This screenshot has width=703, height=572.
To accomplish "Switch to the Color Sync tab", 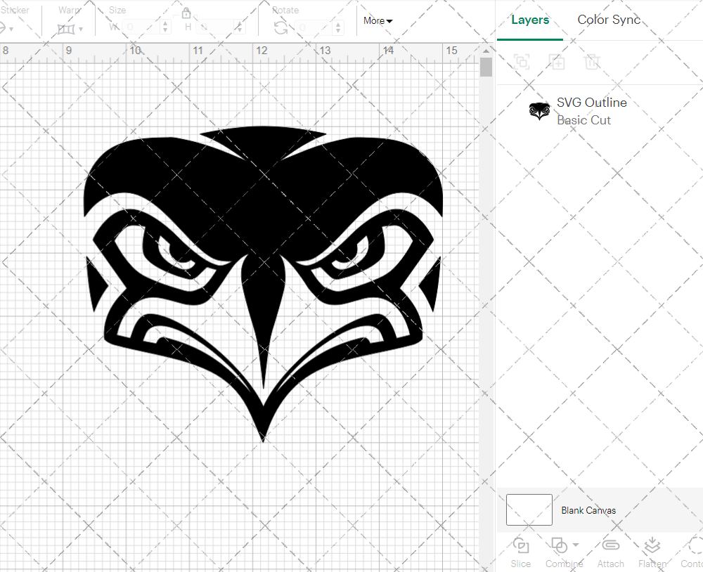I will click(609, 20).
